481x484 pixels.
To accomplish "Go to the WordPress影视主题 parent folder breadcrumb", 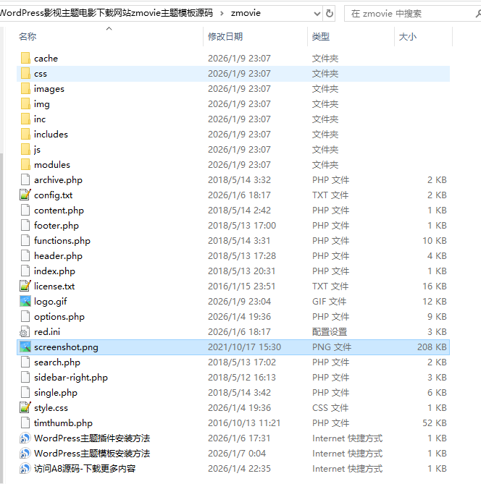I will coord(106,13).
